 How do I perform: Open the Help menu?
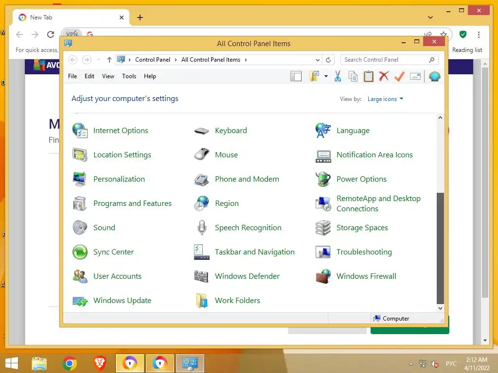point(150,76)
